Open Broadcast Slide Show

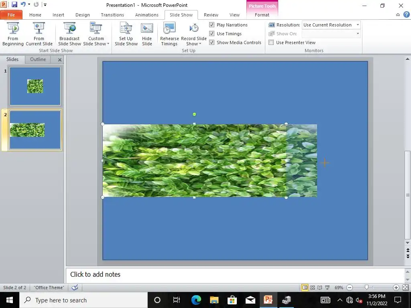pos(69,34)
